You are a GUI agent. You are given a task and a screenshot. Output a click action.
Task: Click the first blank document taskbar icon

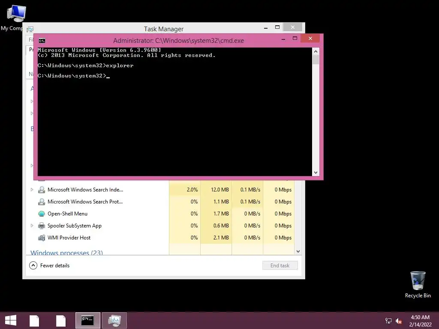34,320
